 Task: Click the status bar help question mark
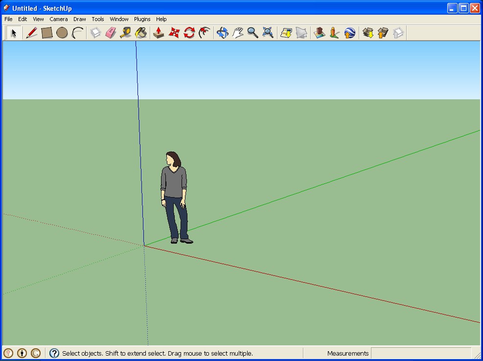tap(54, 353)
